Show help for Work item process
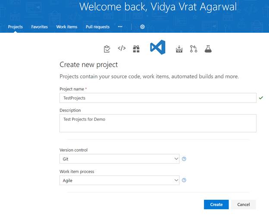Viewport: 269px width, 217px height. click(x=184, y=180)
